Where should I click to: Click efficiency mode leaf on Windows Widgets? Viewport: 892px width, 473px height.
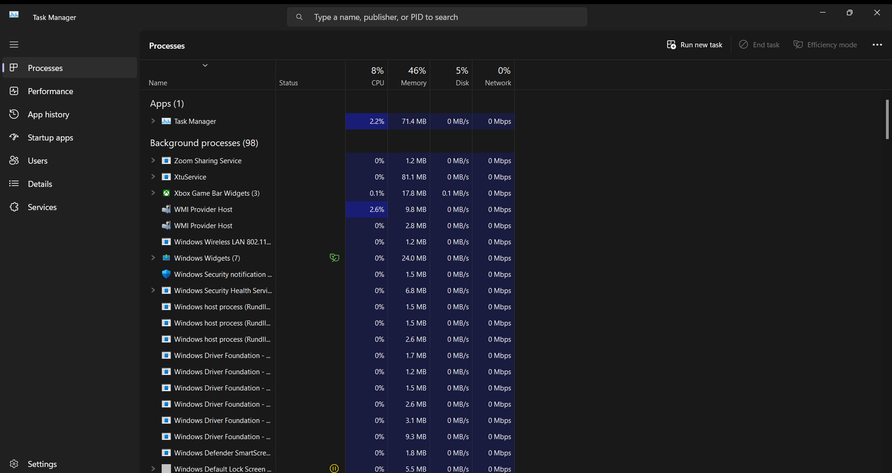(x=334, y=258)
